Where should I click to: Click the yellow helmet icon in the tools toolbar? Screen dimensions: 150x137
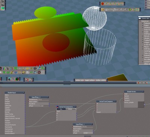tap(24, 72)
